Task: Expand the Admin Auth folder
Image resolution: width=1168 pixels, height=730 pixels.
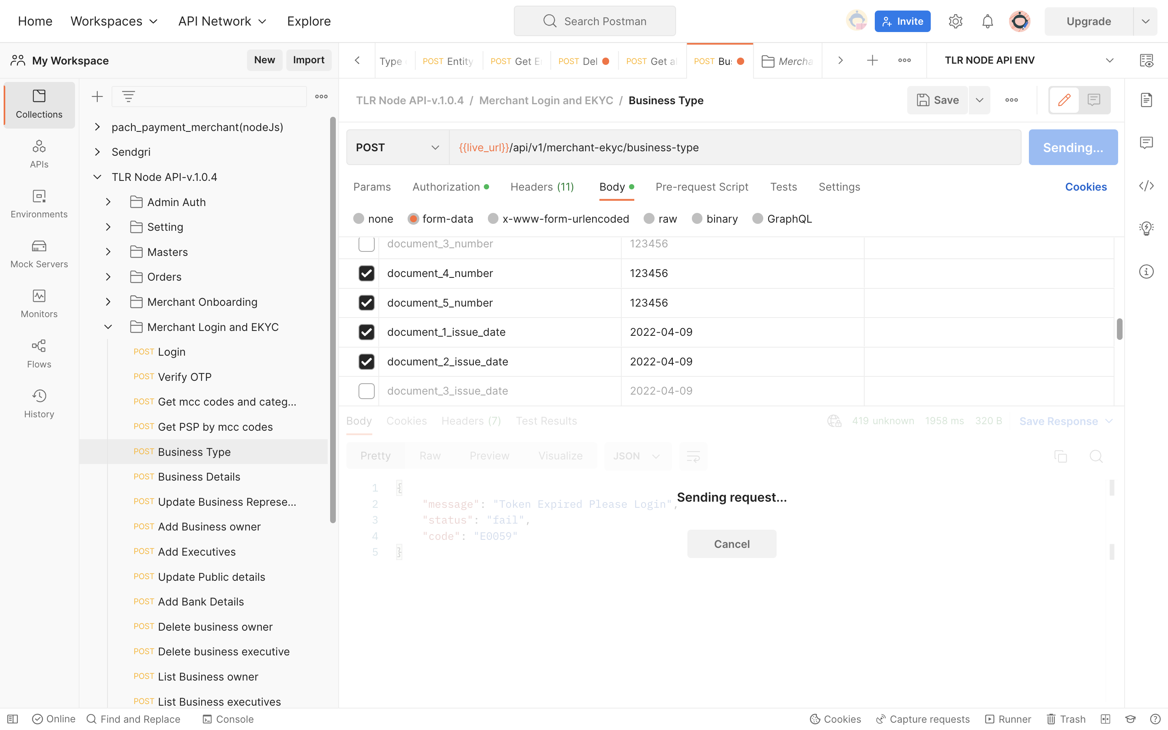Action: coord(108,202)
